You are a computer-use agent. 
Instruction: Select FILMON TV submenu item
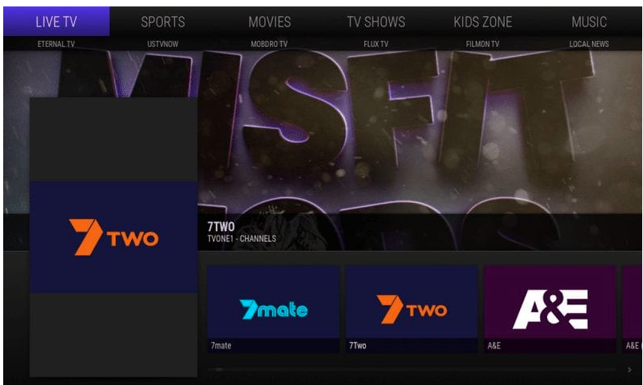tap(482, 44)
